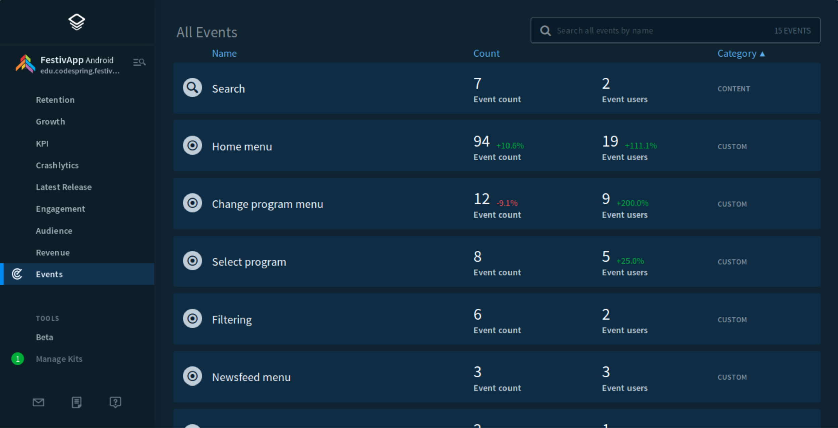Go to Retention in sidebar
The width and height of the screenshot is (838, 428).
click(x=55, y=100)
